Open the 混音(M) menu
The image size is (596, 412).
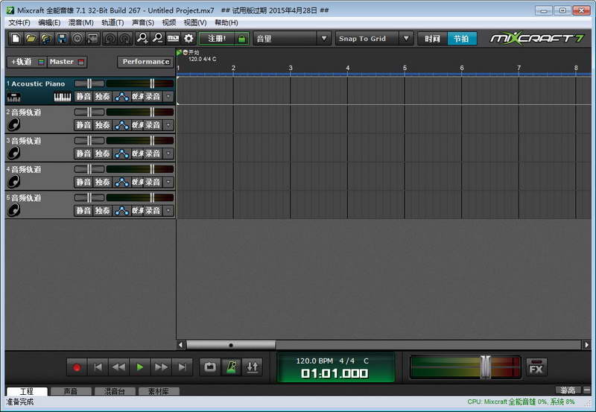(x=81, y=23)
